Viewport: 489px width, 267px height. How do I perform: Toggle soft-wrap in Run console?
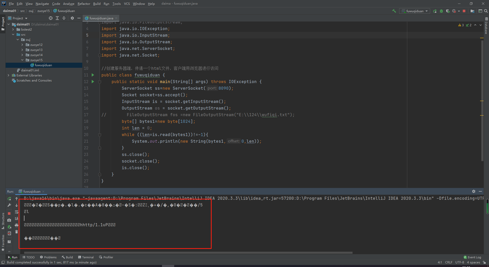click(x=17, y=212)
